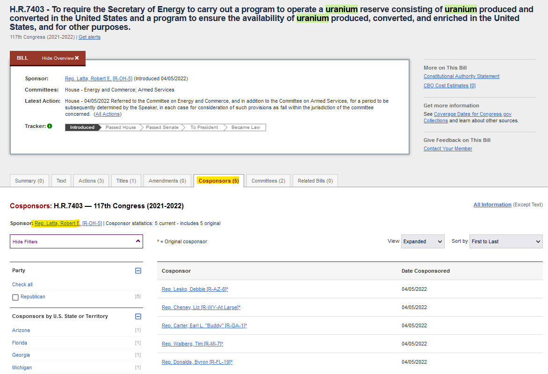Open the All Information link
This screenshot has height=374, width=548.
click(492, 205)
